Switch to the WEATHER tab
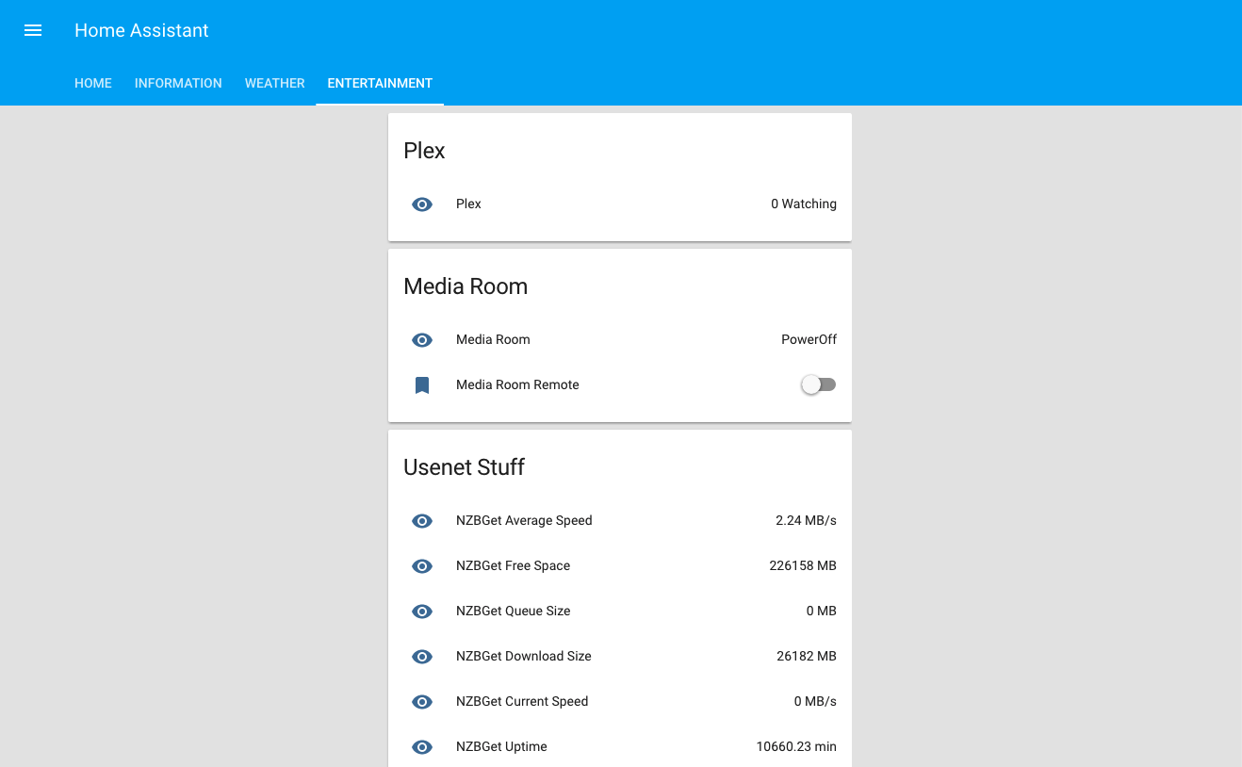 point(274,83)
